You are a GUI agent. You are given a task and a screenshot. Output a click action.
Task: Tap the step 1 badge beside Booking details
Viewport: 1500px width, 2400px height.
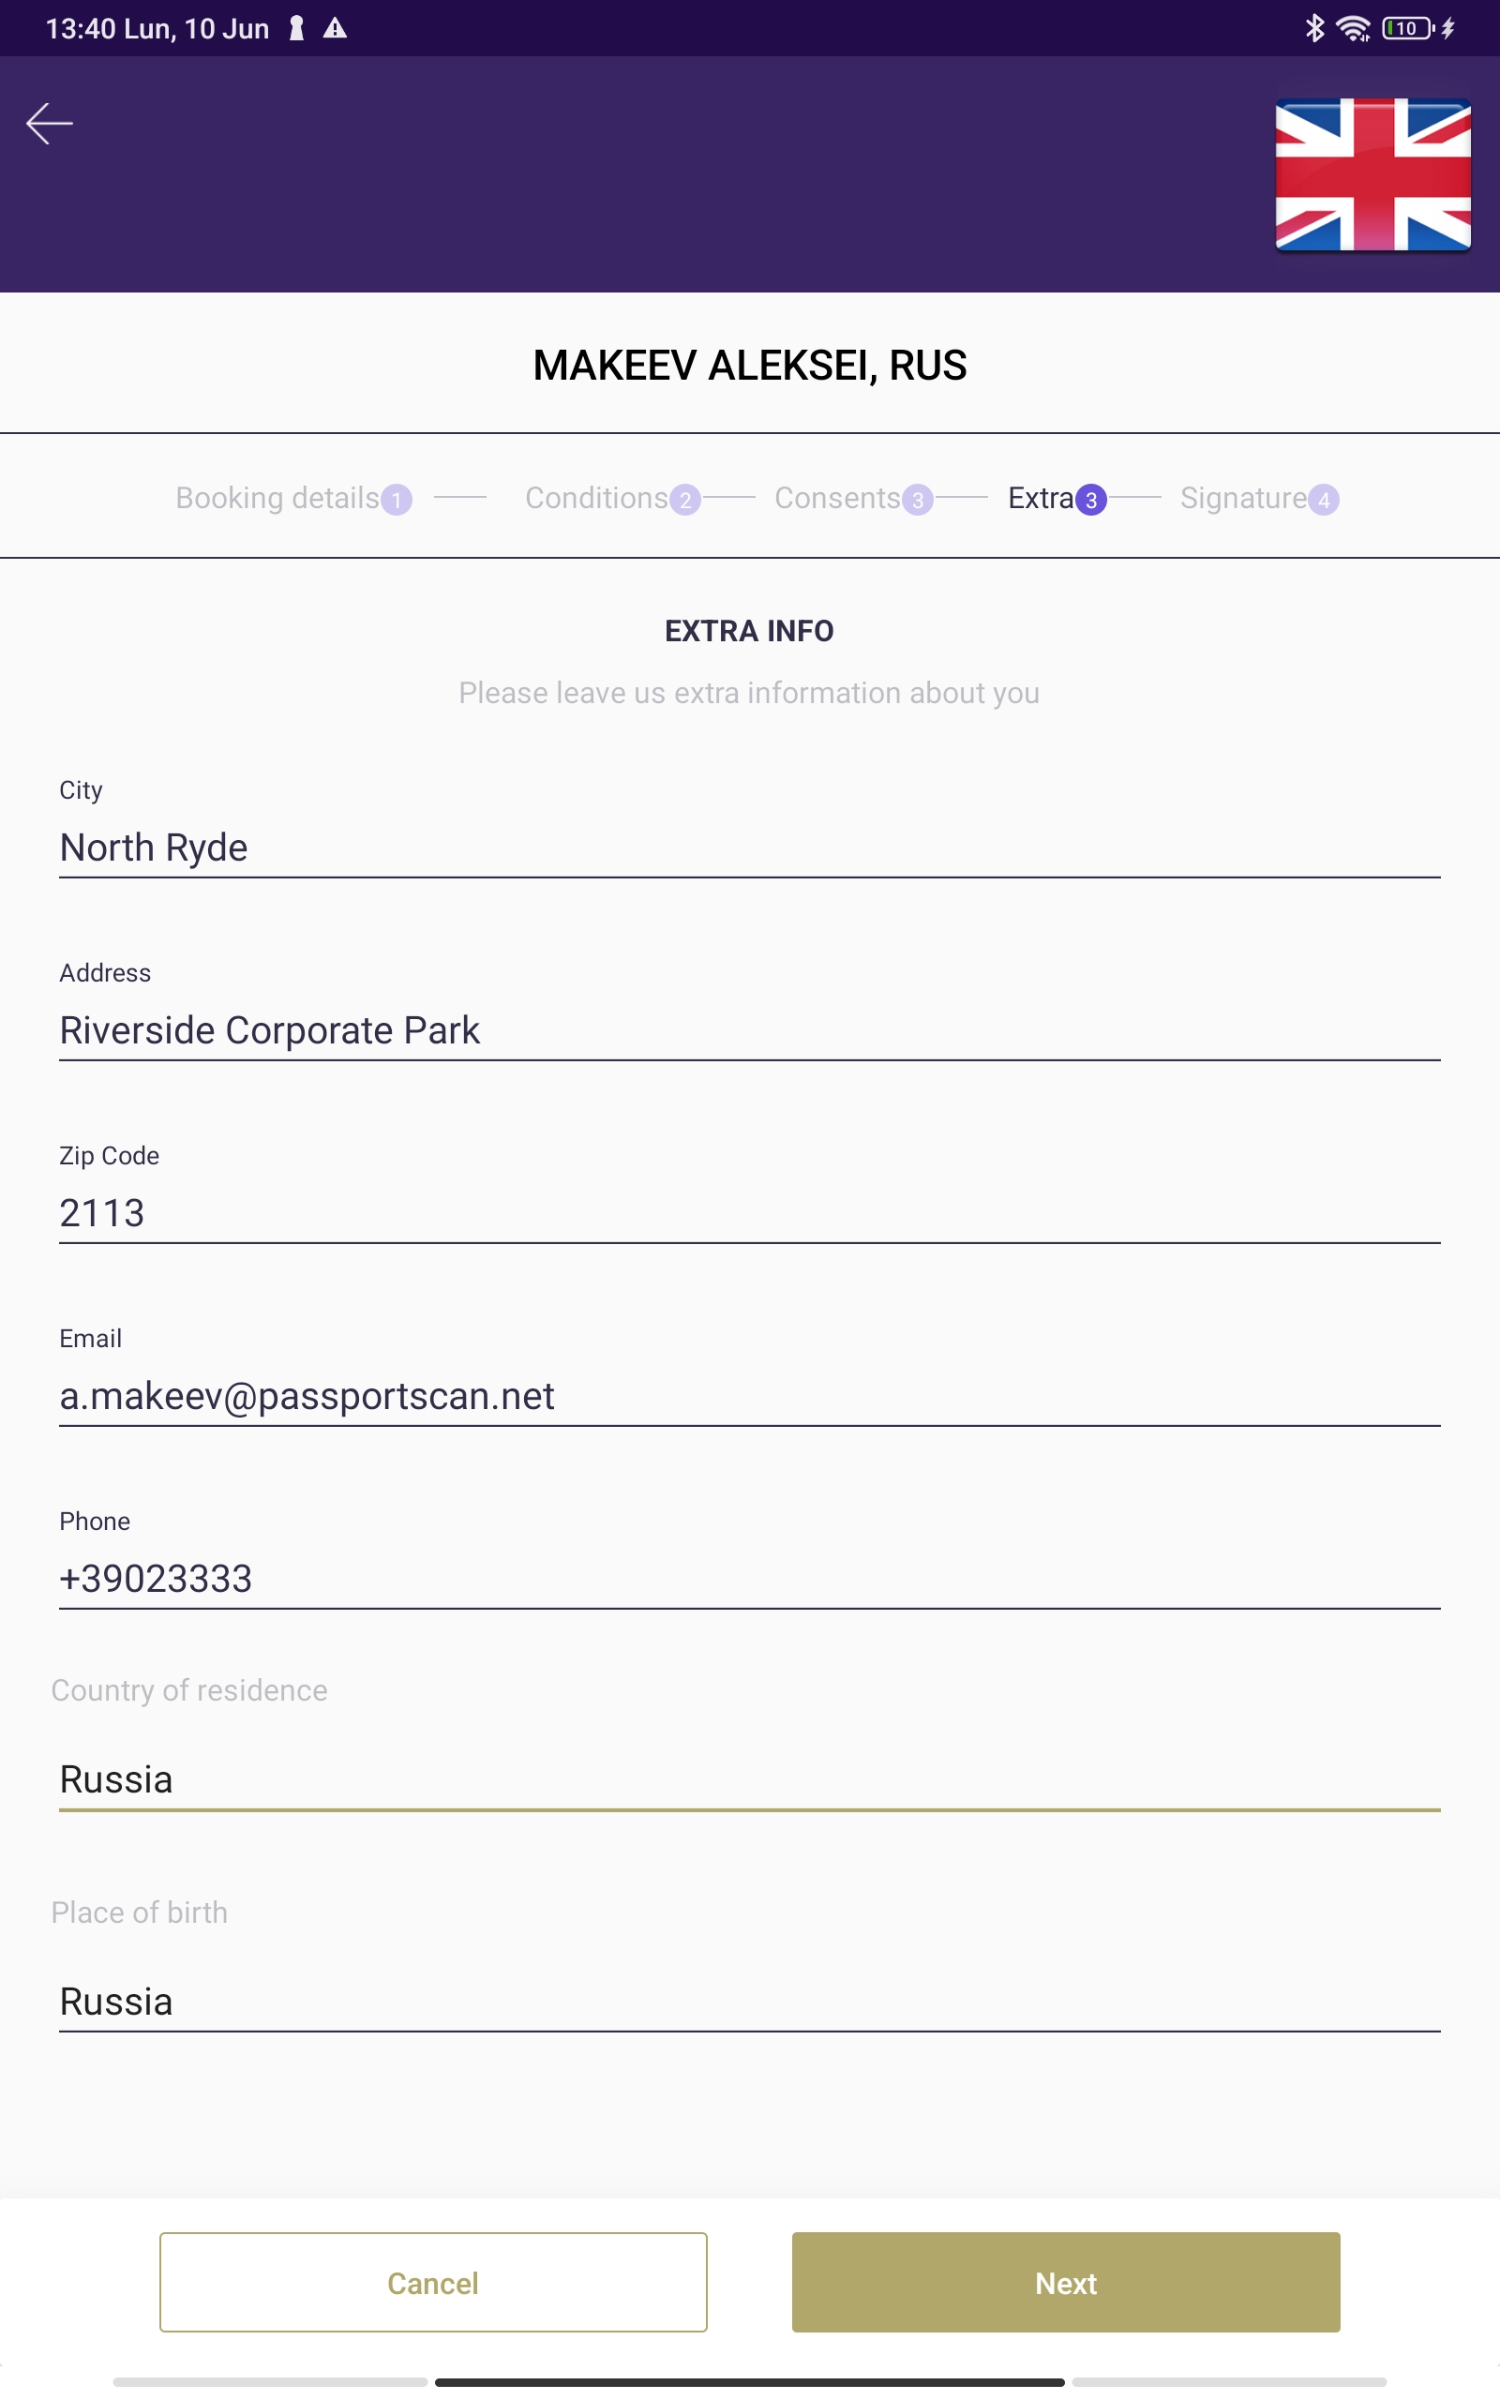397,500
